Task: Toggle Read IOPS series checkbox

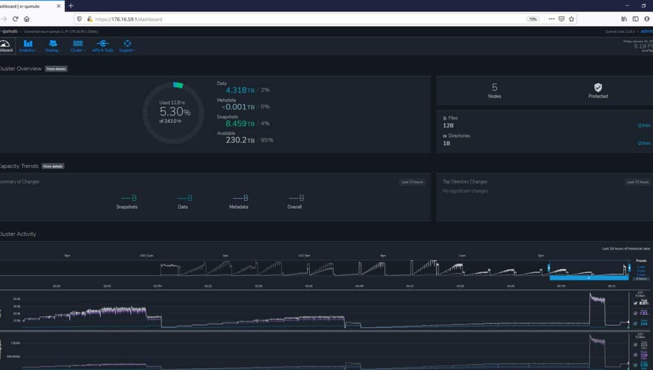Action: (636, 313)
